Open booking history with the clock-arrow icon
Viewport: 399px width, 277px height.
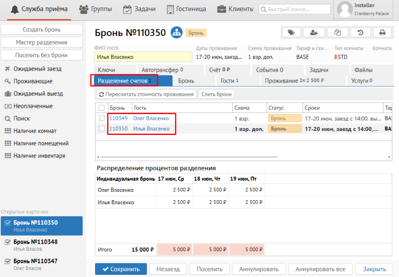point(360,32)
